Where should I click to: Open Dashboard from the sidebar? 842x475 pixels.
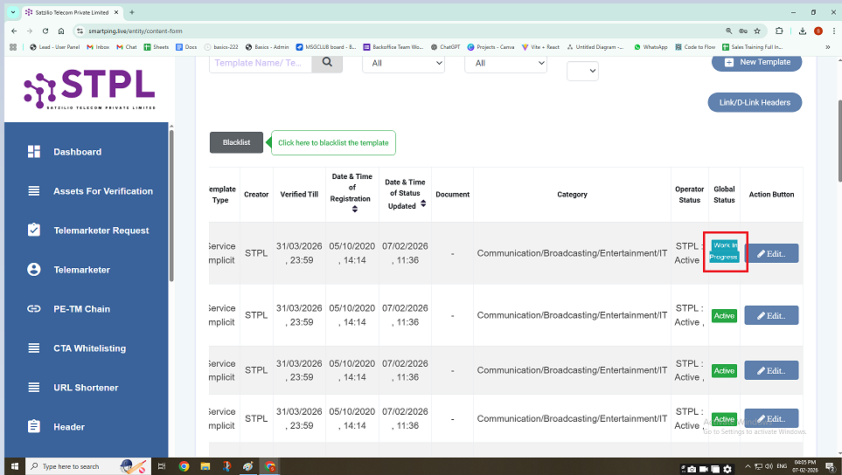(x=77, y=152)
